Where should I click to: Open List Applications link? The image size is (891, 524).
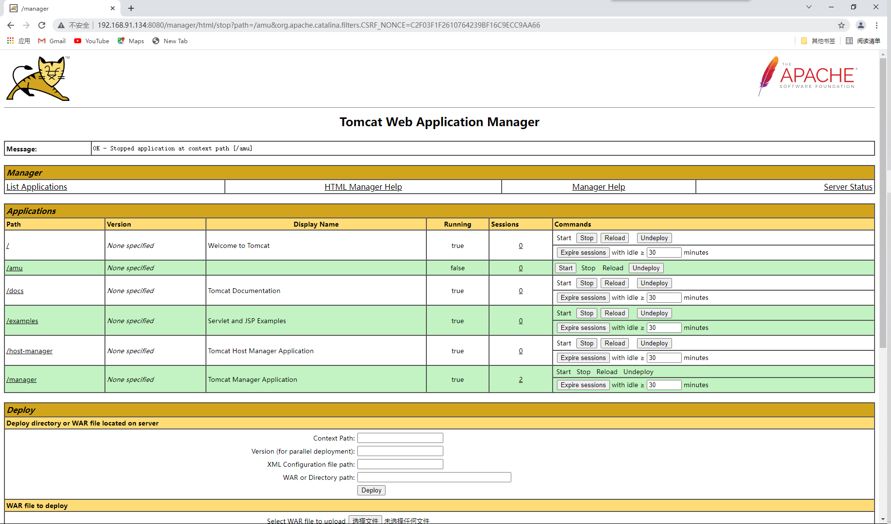[37, 187]
